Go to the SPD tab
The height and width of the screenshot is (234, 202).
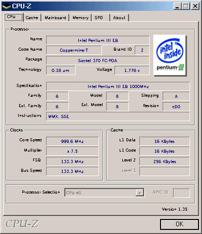100,18
